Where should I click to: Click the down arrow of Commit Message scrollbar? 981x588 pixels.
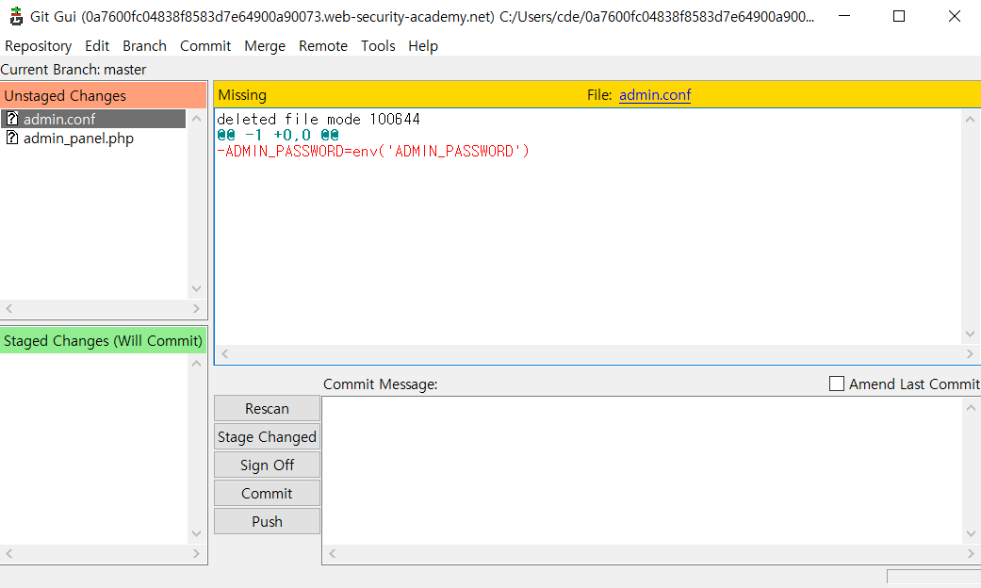pyautogui.click(x=971, y=533)
